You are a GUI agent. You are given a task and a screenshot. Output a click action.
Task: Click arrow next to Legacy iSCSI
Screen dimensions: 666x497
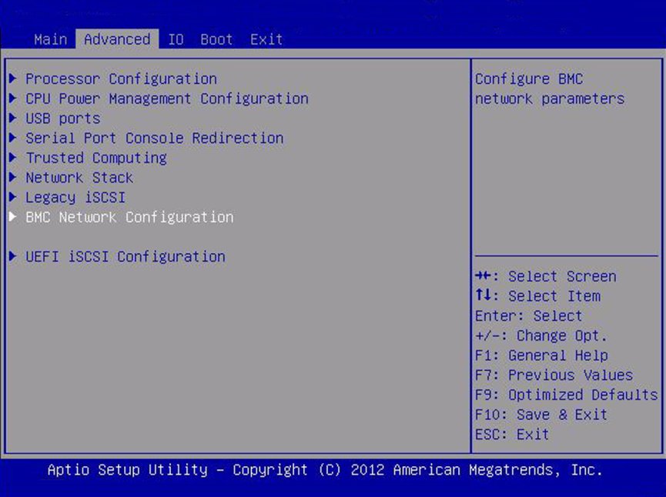coord(13,197)
